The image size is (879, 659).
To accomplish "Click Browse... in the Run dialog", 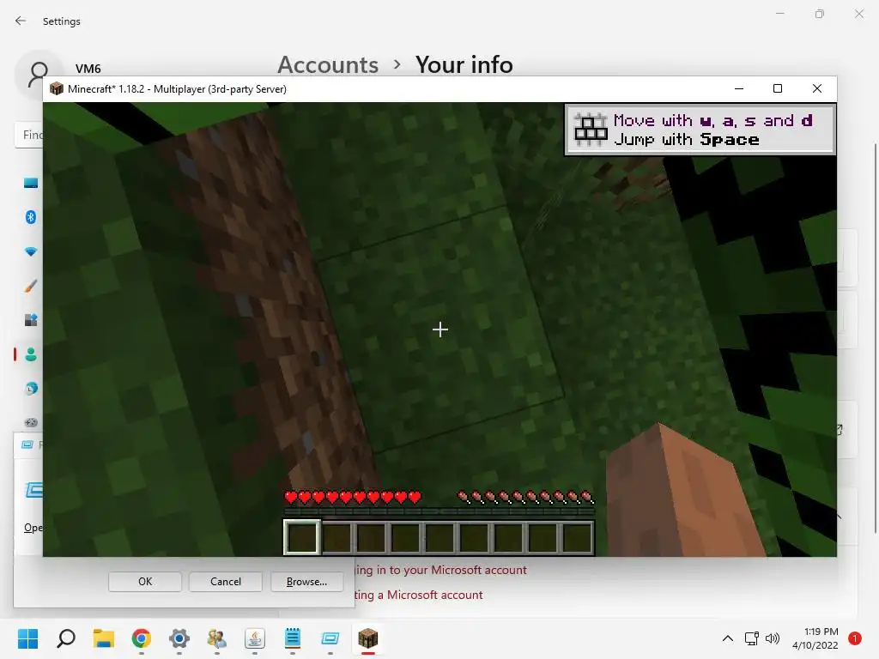I will tap(306, 582).
